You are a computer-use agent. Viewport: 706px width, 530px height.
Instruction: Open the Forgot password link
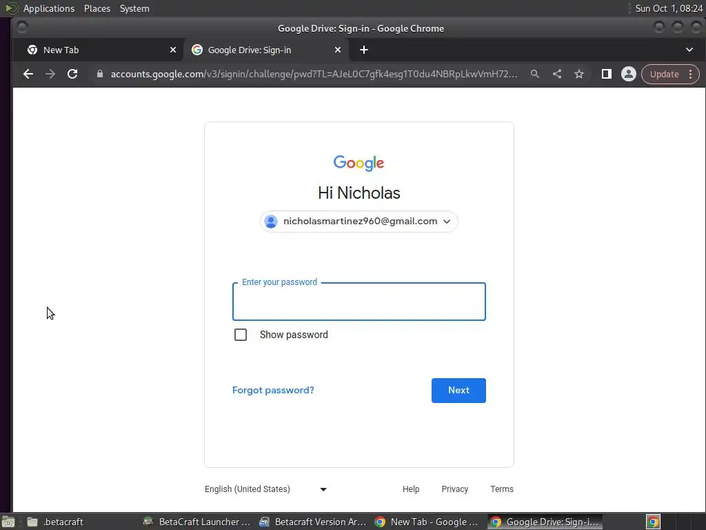click(273, 391)
